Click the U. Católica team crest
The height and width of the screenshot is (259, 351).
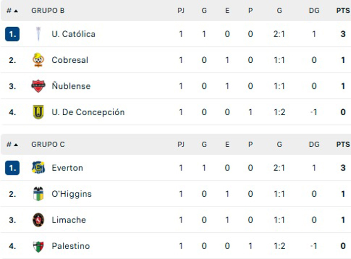(38, 34)
